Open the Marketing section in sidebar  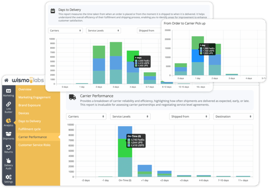tap(8, 93)
